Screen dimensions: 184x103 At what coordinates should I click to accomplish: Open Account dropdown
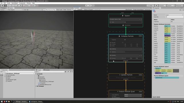(x=162, y=5)
